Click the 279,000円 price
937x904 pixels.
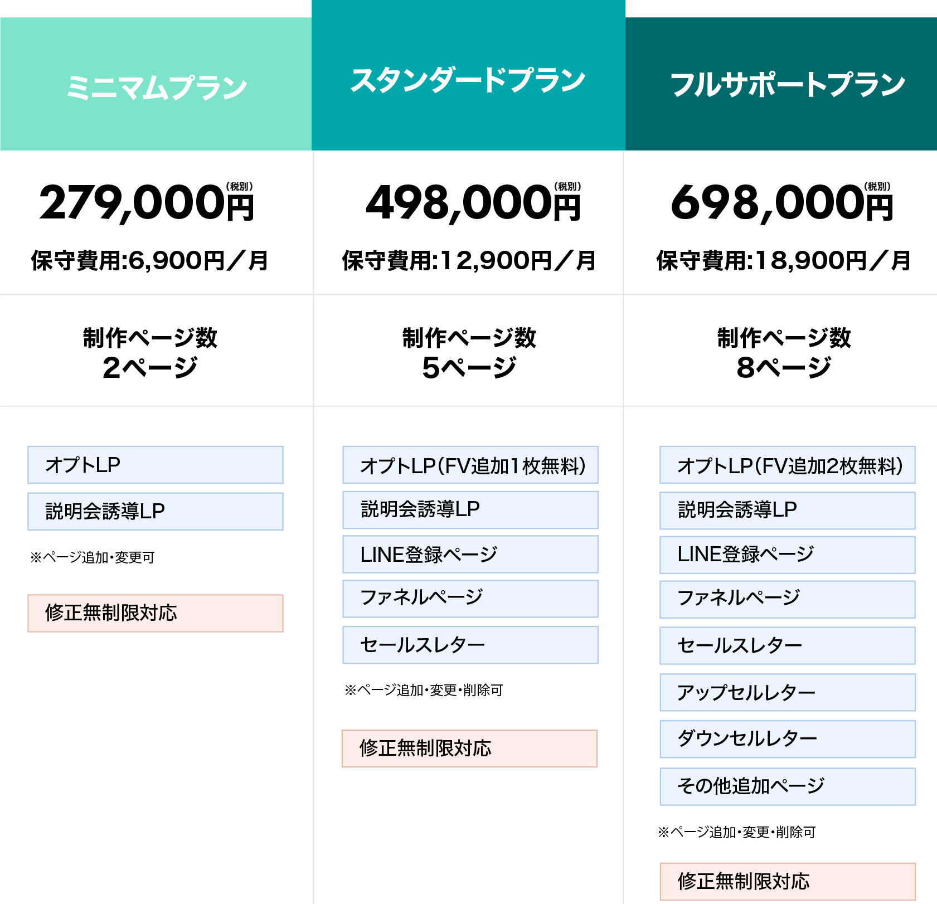tap(147, 203)
